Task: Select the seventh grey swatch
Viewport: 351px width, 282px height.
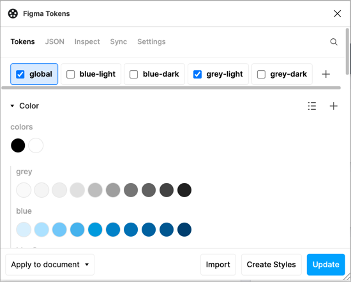Action: [x=131, y=190]
